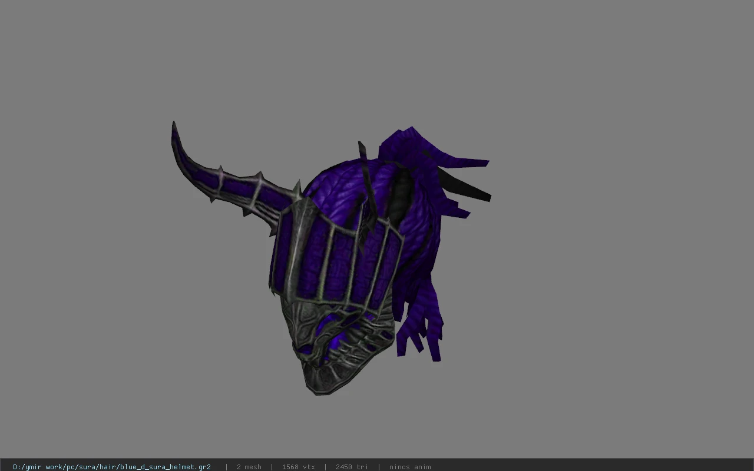Image resolution: width=754 pixels, height=471 pixels.
Task: Click the "2450 tri" triangle count
Action: [352, 467]
